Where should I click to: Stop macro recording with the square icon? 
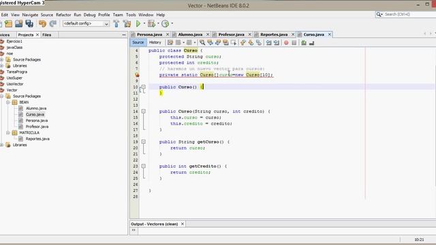tap(294, 42)
